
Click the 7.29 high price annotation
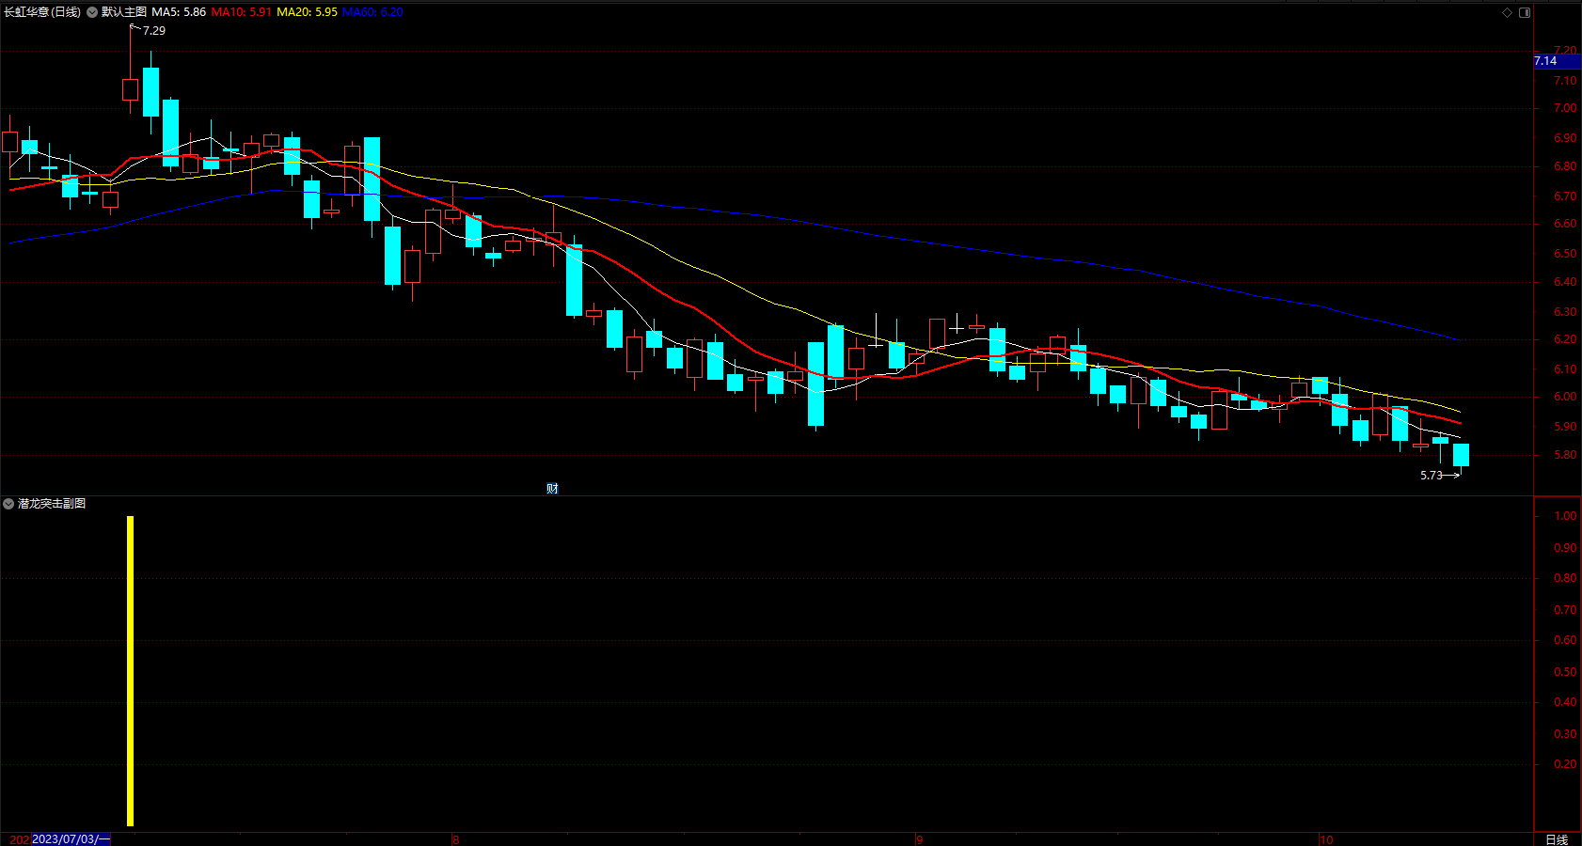pos(154,31)
